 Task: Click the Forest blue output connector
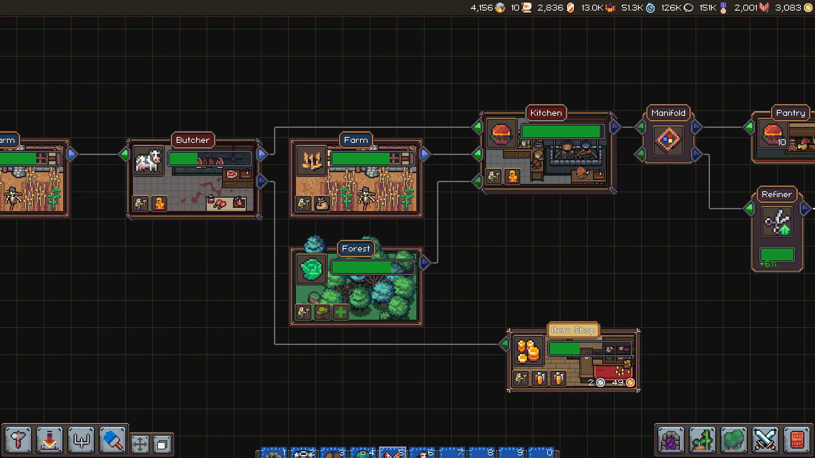(424, 263)
